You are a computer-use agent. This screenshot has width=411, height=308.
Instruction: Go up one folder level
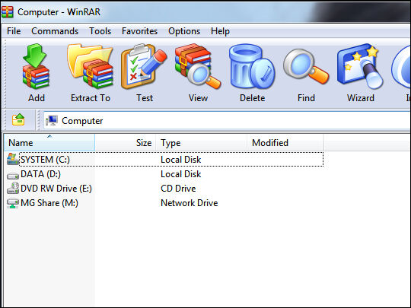18,120
